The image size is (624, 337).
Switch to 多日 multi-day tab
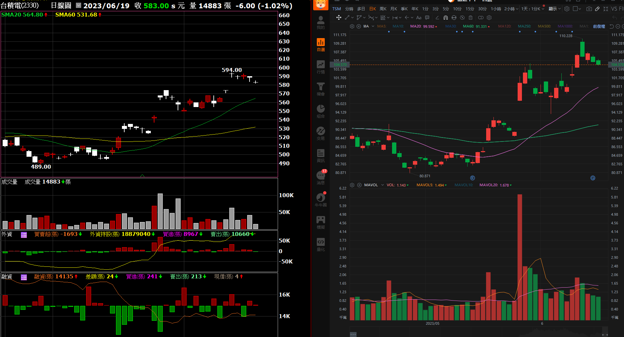[361, 9]
